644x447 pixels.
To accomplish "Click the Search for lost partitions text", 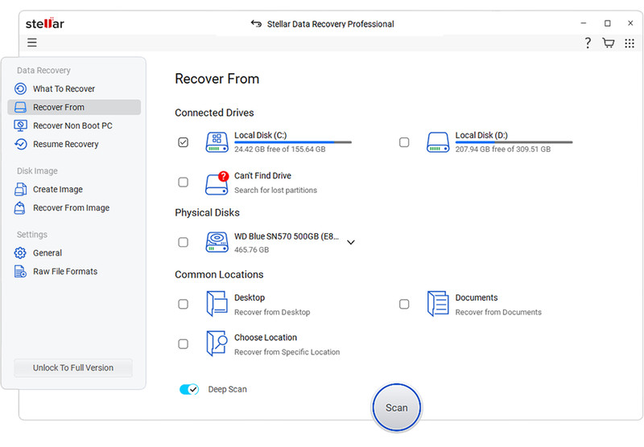I will [275, 190].
